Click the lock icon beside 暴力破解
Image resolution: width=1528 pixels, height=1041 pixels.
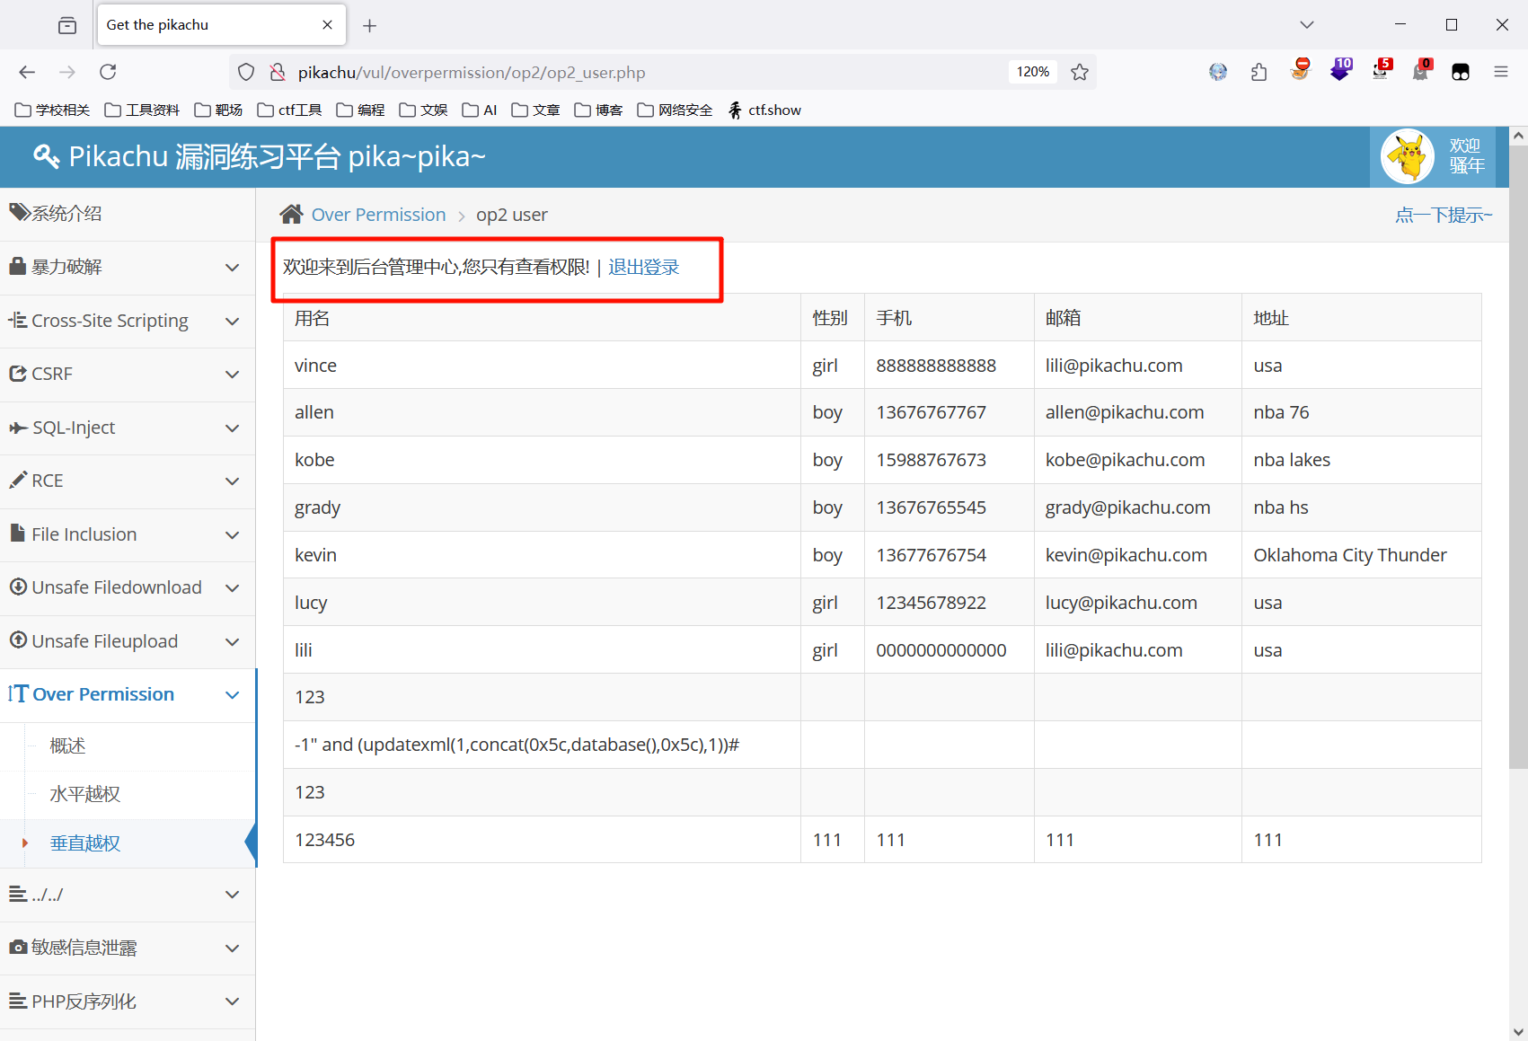coord(17,266)
